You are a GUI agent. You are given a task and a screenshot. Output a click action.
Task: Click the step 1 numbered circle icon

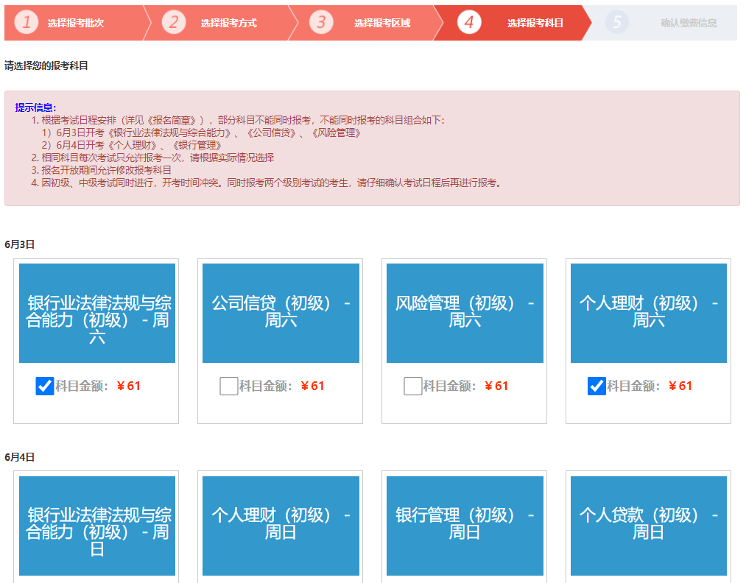[26, 23]
